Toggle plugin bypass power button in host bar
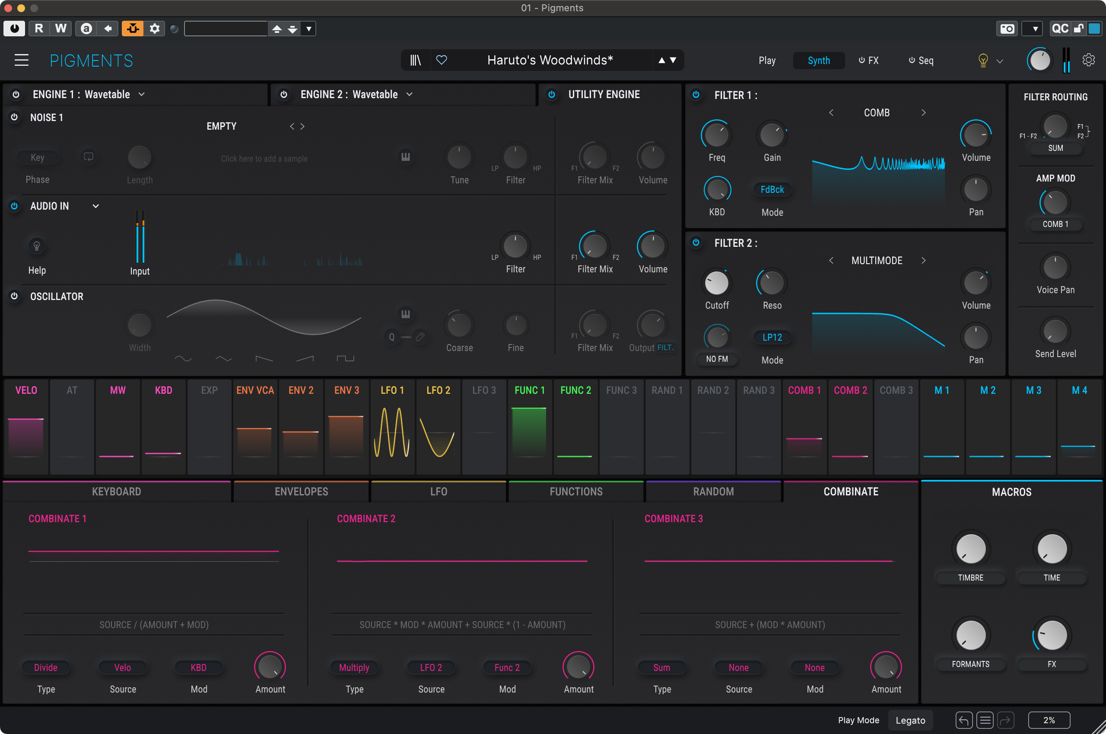This screenshot has height=734, width=1106. pos(15,29)
